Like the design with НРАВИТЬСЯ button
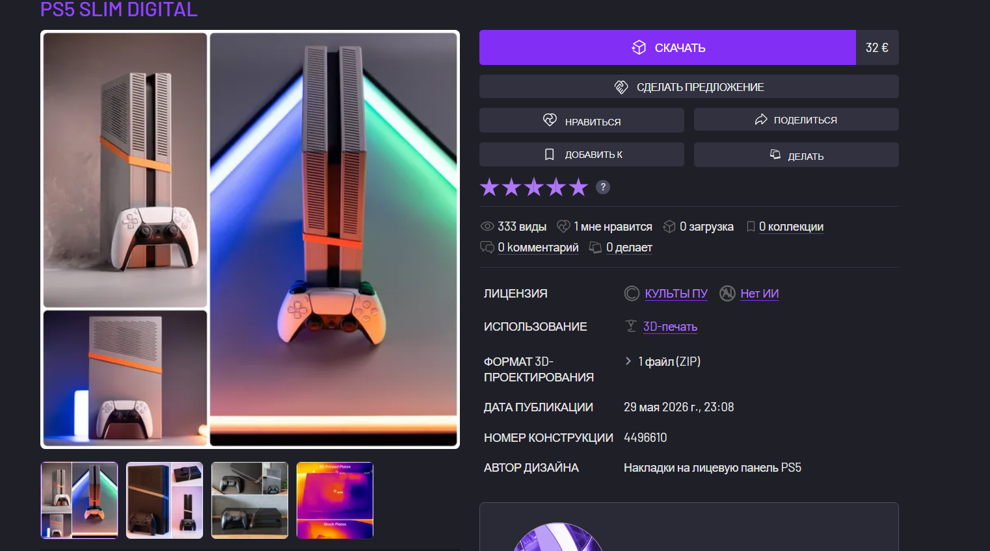 (x=582, y=120)
